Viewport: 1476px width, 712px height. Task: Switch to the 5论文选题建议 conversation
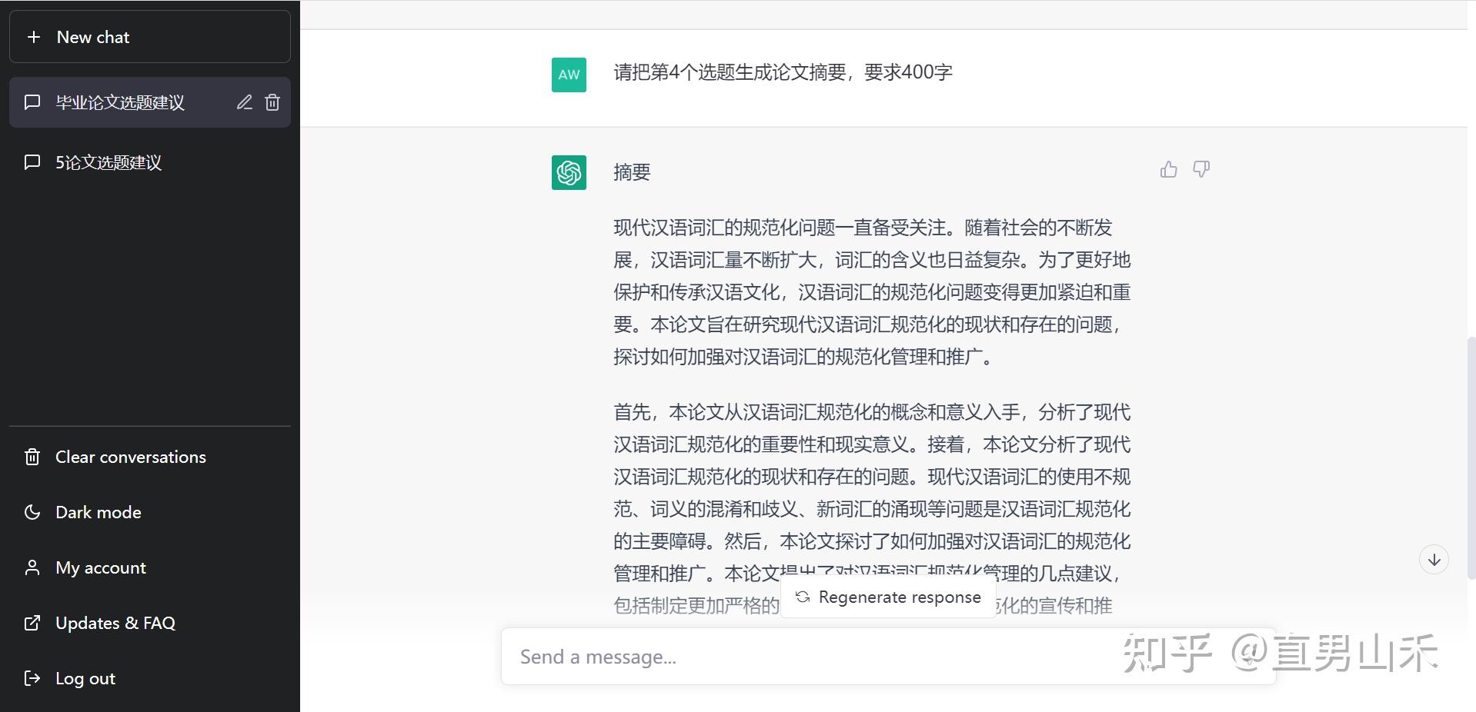(109, 162)
